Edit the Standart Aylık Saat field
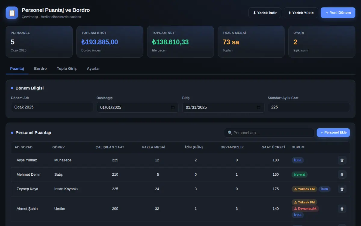 click(x=309, y=107)
